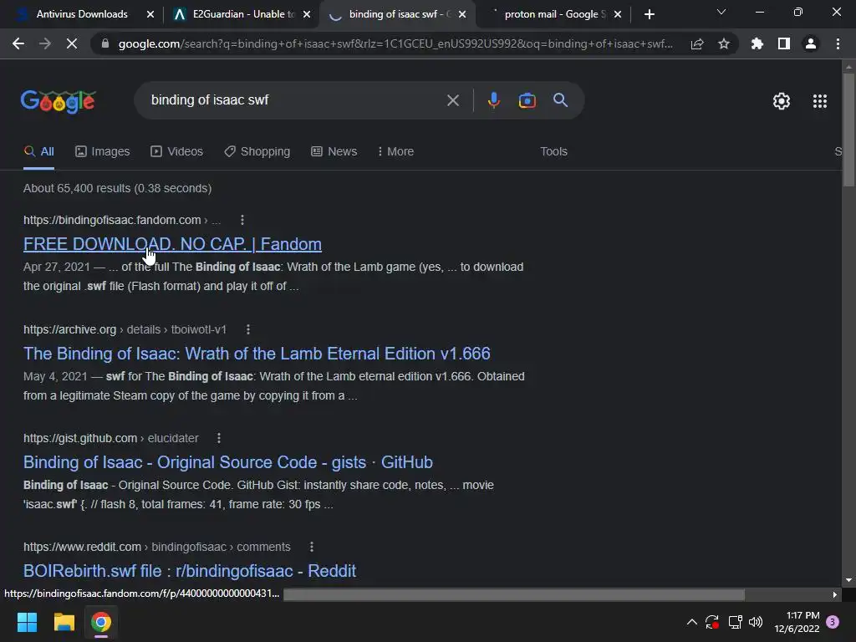Open Chrome's three-dot menu
Viewport: 856px width, 642px height.
tap(838, 43)
